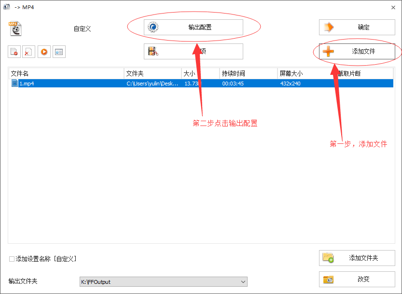The image size is (402, 294).
Task: Click the video file icon beside 1.mp4
Action: coord(15,84)
